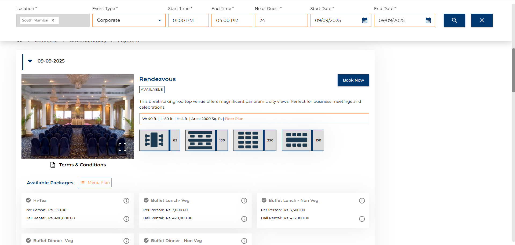Viewport: 515px width, 245px height.
Task: Open the Floor Plan link
Action: pyautogui.click(x=234, y=119)
